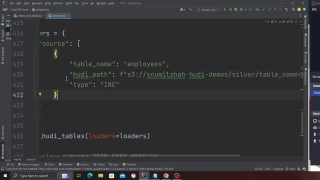Open the user account dropdown in toolbar
Screen dimensions: 320x180
point(182,9)
